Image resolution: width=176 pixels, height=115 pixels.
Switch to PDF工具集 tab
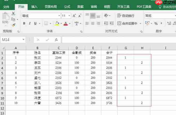[x=144, y=7]
